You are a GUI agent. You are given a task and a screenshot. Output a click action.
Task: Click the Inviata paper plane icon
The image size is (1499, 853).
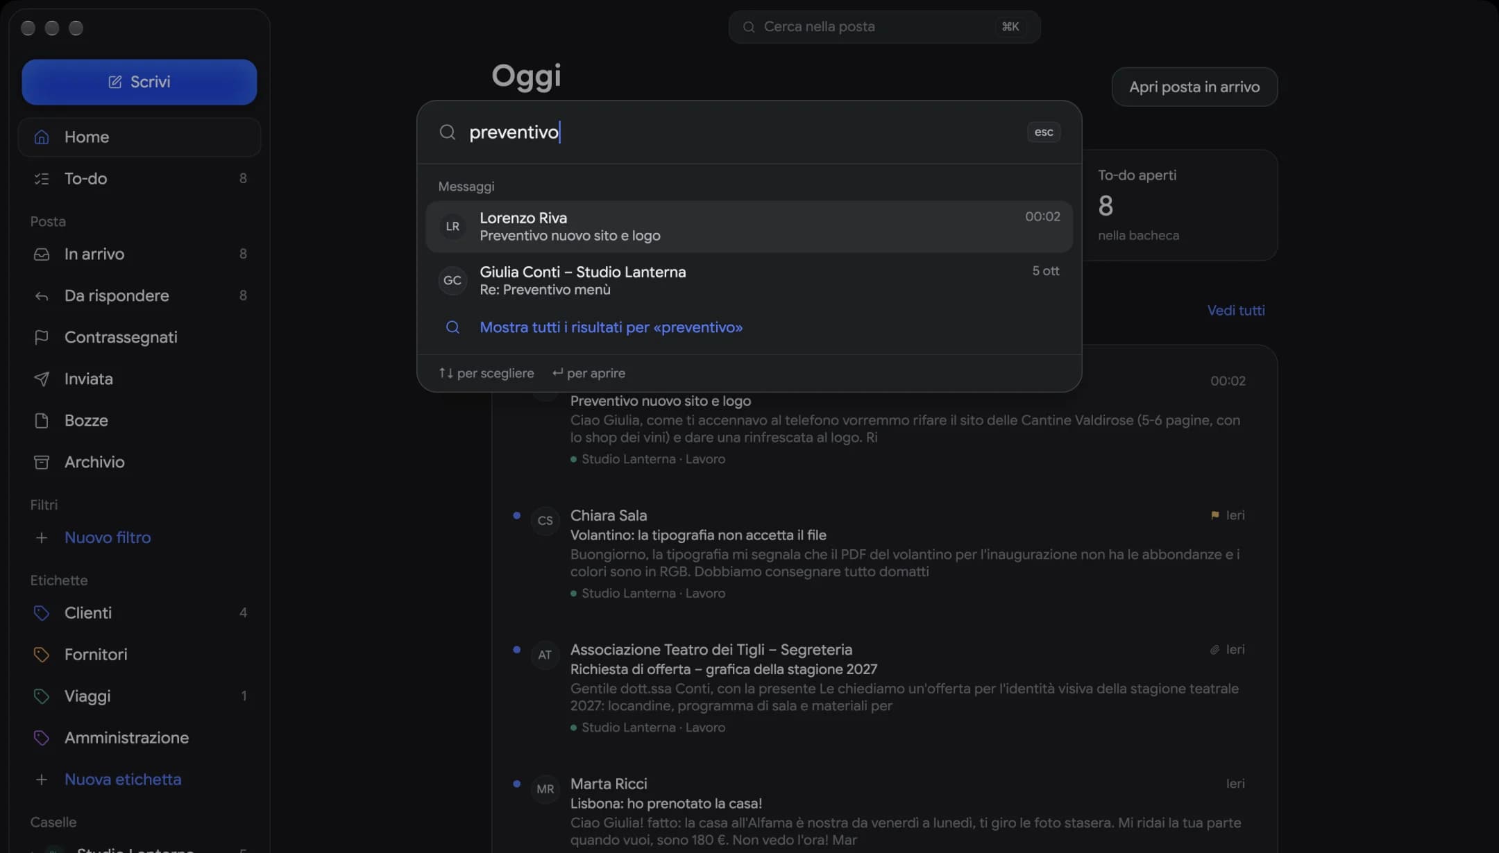[42, 379]
